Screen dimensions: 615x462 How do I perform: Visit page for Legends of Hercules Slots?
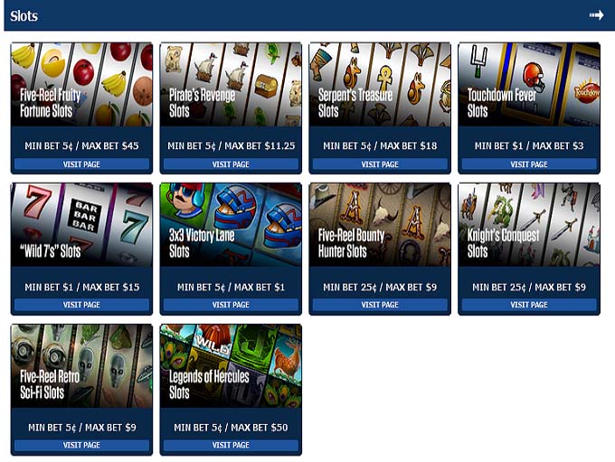pos(231,445)
